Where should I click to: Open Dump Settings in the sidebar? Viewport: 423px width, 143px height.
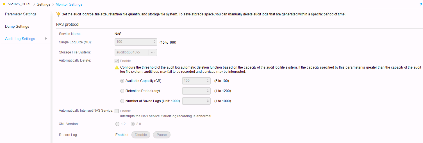[x=17, y=27]
